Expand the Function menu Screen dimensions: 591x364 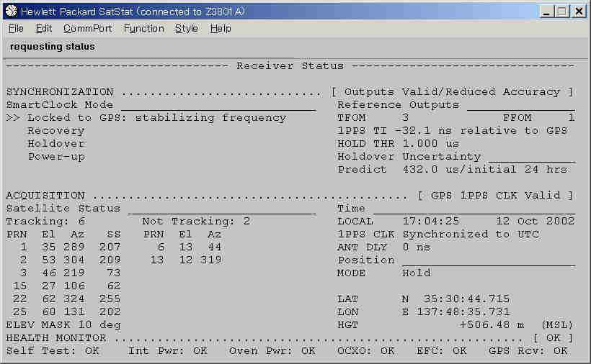click(x=143, y=29)
